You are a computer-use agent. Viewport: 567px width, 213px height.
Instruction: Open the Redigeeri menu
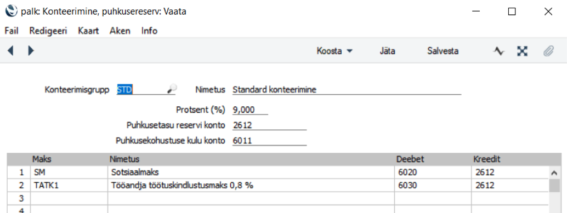coord(48,31)
